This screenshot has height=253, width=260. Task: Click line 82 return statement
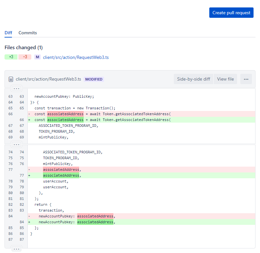tap(43, 204)
